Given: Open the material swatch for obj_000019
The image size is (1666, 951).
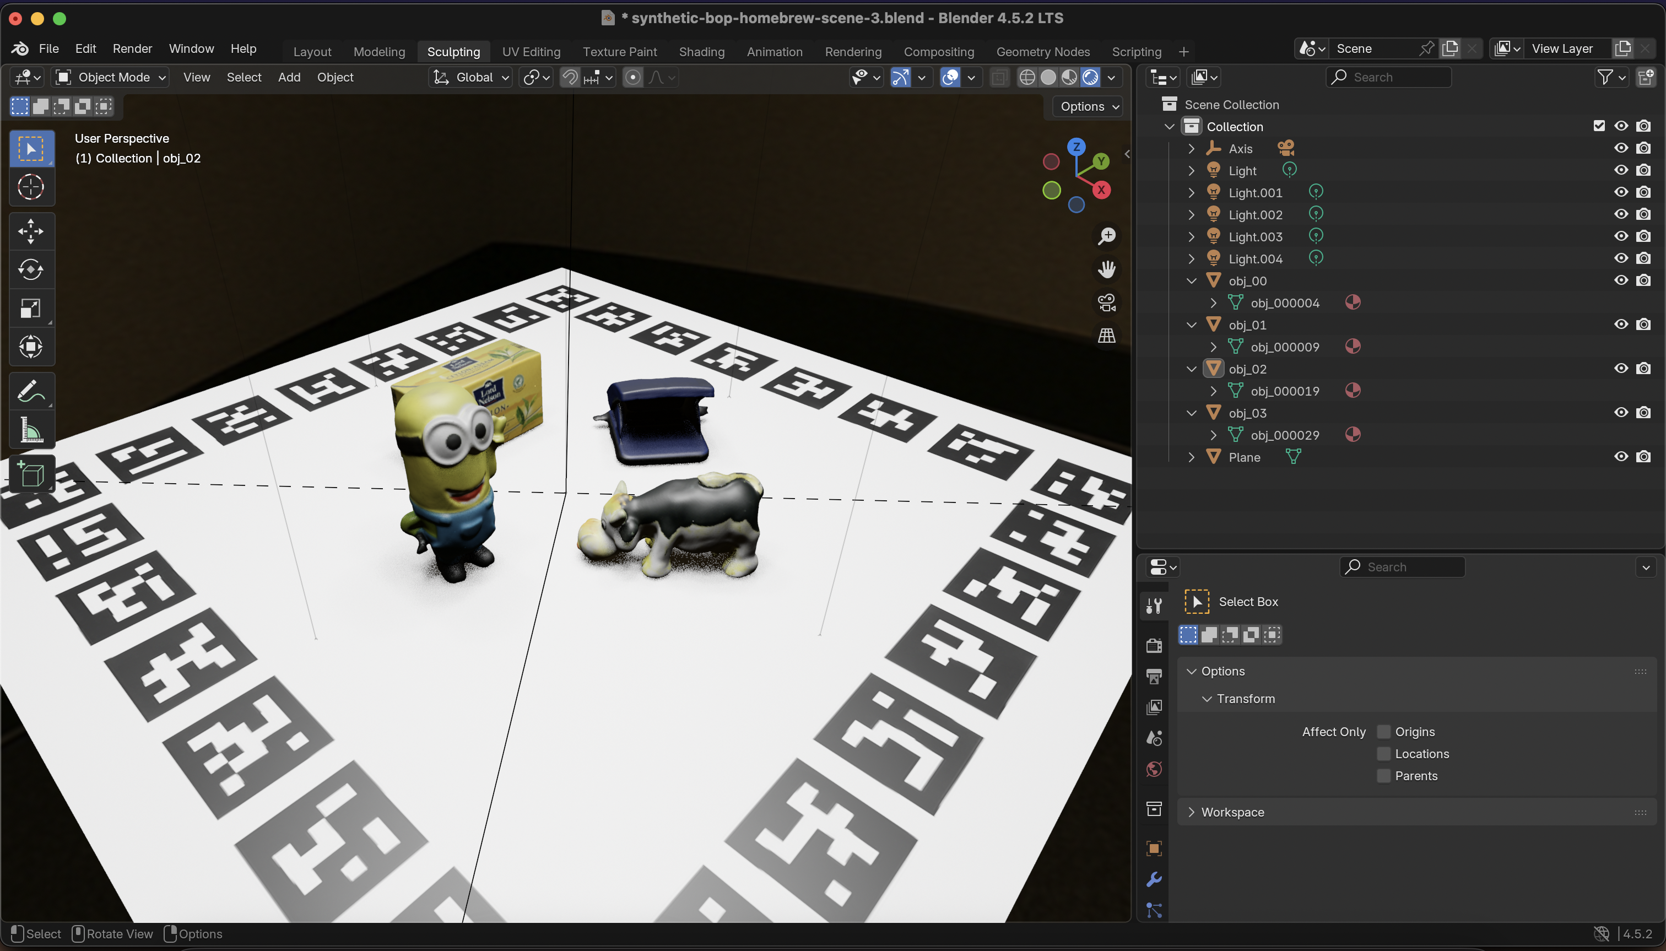Looking at the screenshot, I should coord(1353,391).
